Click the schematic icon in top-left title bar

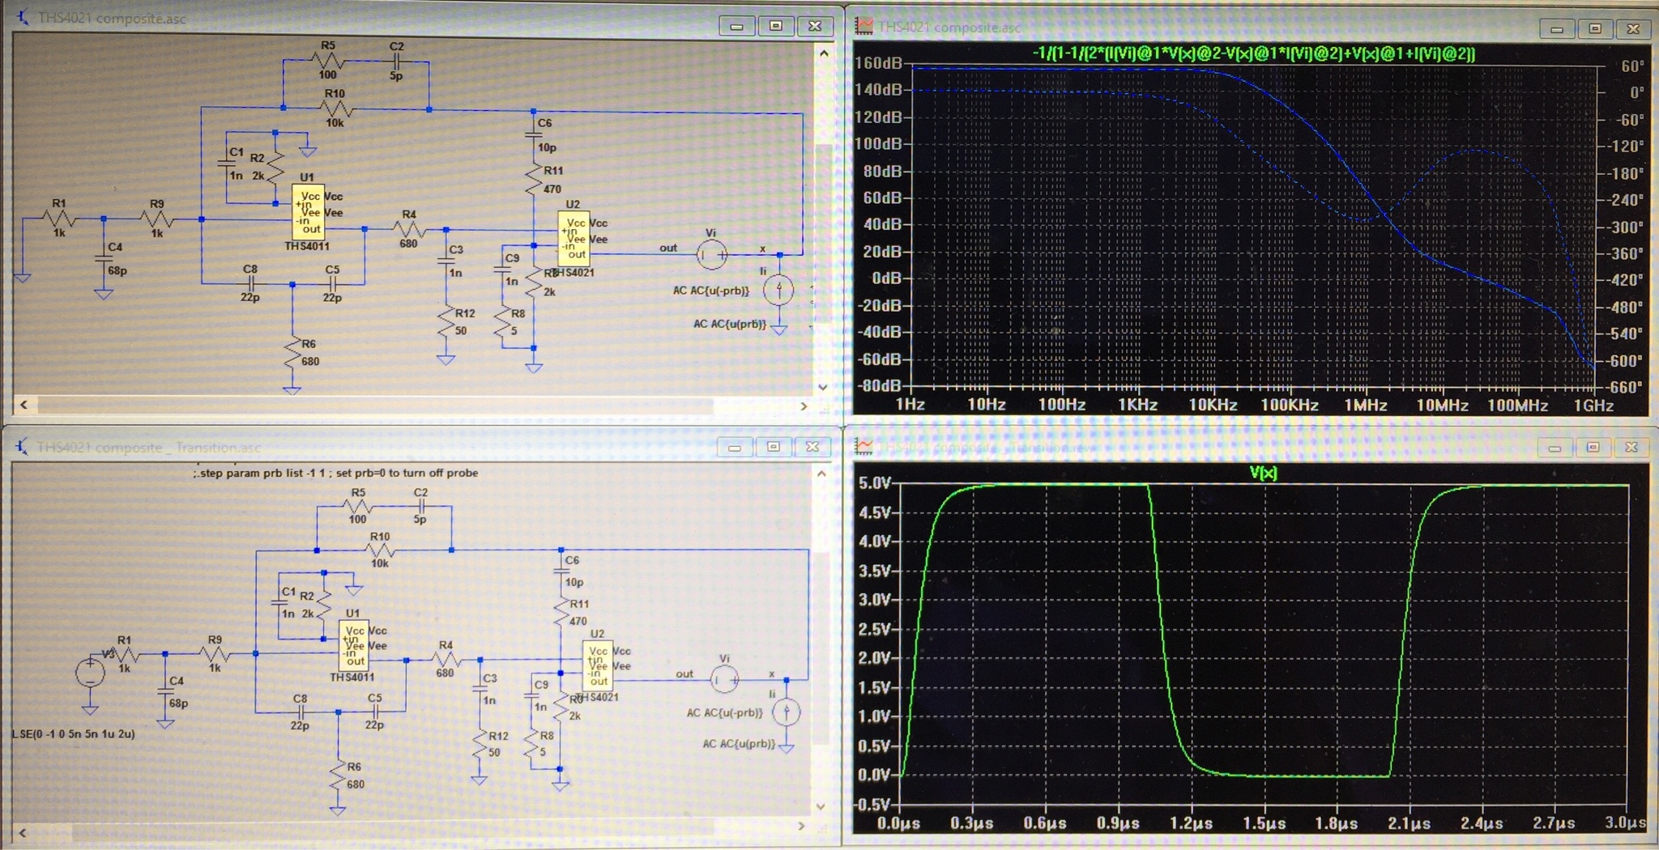tap(23, 17)
